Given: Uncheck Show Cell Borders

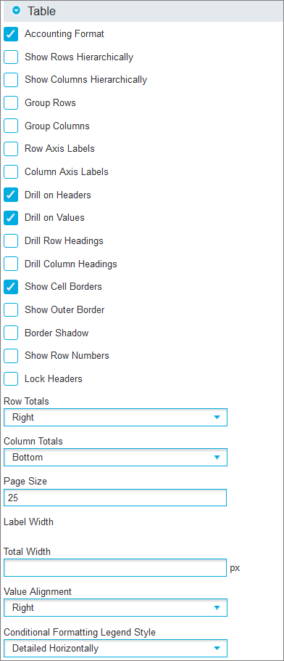Looking at the screenshot, I should click(x=11, y=287).
